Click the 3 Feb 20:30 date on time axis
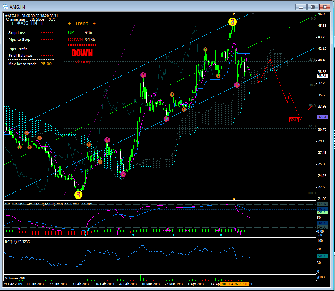 (x=81, y=284)
